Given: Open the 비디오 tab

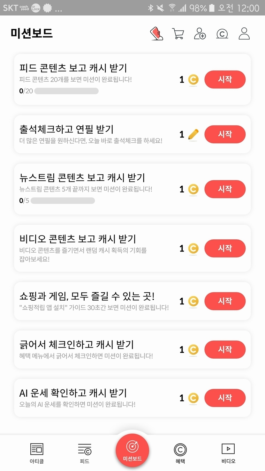Looking at the screenshot, I should (228, 452).
